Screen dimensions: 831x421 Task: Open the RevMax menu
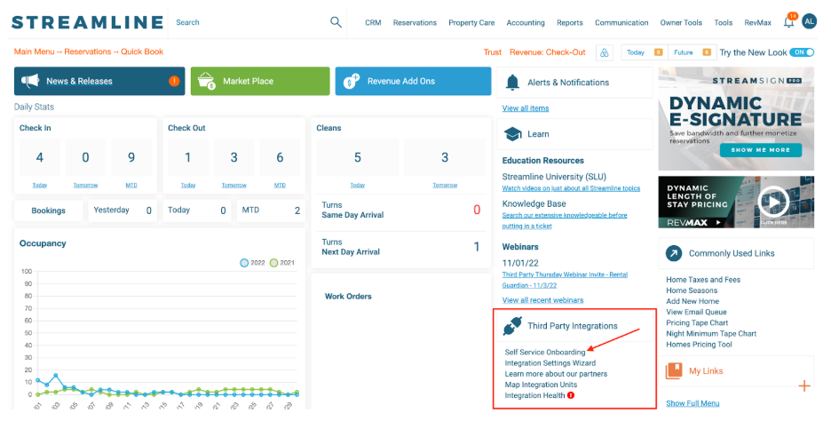758,23
